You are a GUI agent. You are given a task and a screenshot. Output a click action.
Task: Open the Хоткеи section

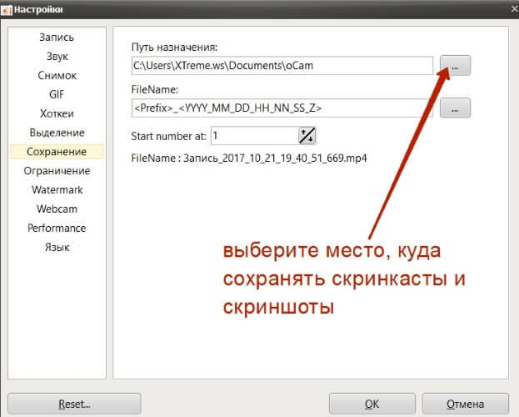[x=57, y=113]
